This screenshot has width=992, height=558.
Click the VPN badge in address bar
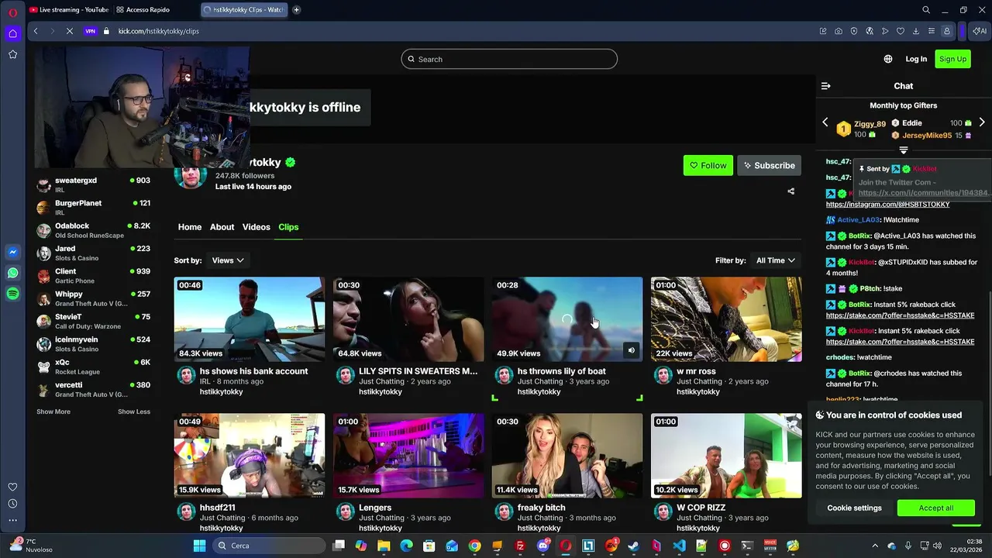(x=91, y=31)
